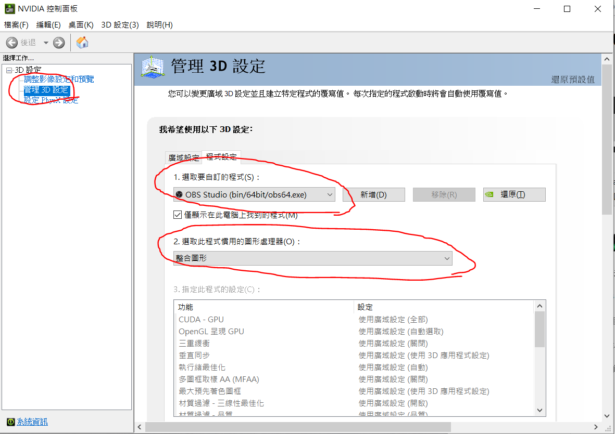Select 調整影像設定和預覽 in the tree
This screenshot has height=434, width=615.
coord(59,80)
